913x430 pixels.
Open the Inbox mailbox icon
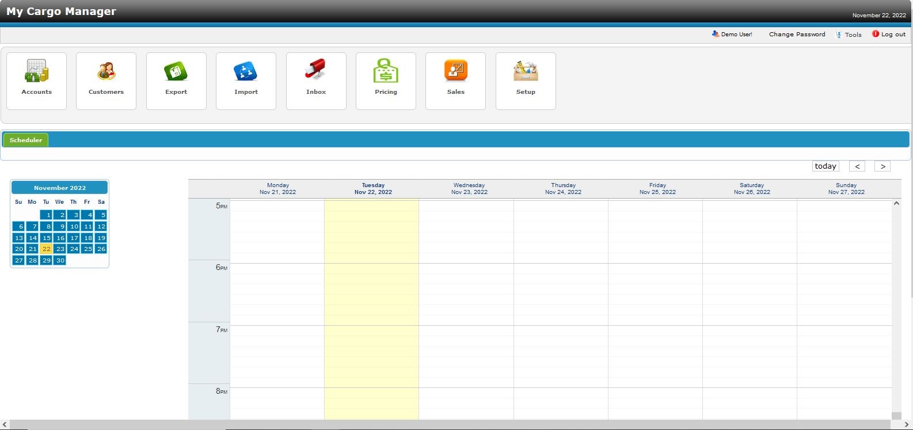[x=316, y=81]
